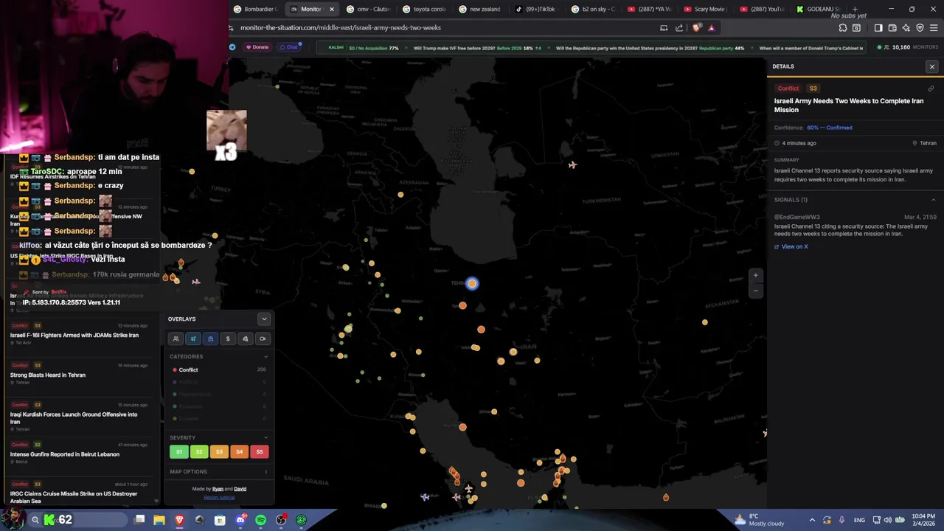944x531 pixels.
Task: Open Discord from the taskbar
Action: (240, 520)
